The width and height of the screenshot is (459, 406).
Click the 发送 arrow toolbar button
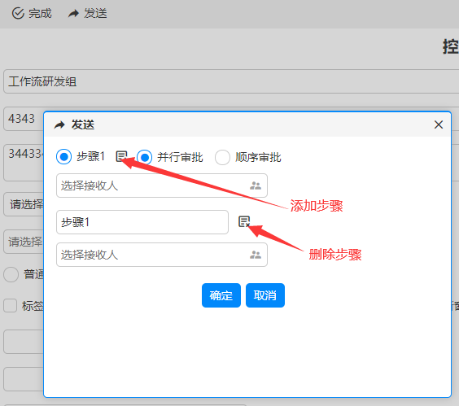(x=87, y=14)
